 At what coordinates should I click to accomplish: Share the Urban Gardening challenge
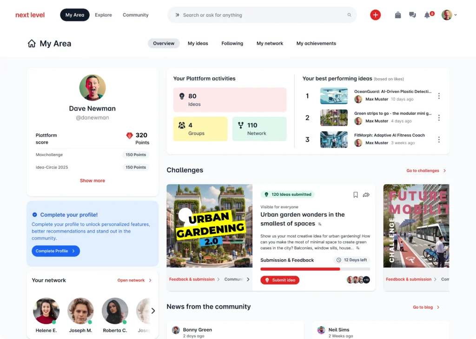366,195
